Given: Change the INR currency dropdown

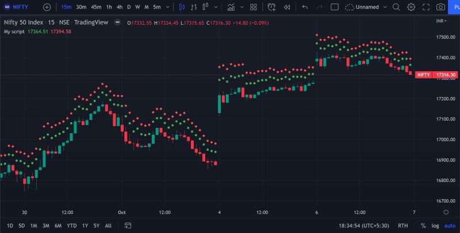Looking at the screenshot, I should tap(442, 21).
